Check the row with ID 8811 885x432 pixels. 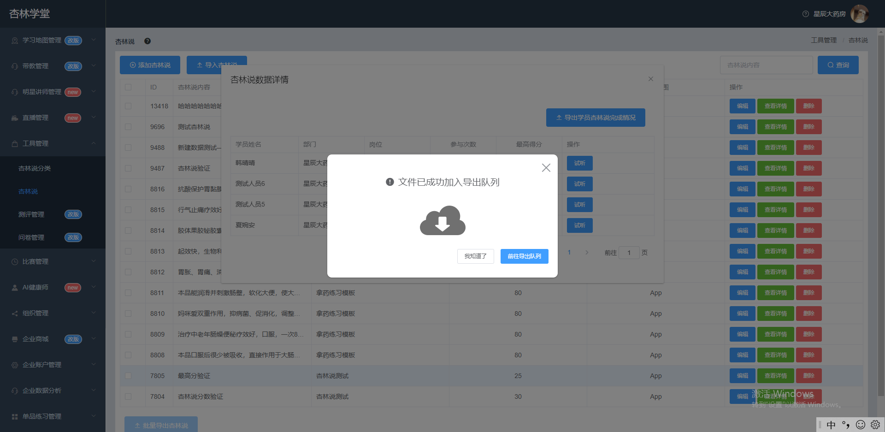(x=128, y=293)
